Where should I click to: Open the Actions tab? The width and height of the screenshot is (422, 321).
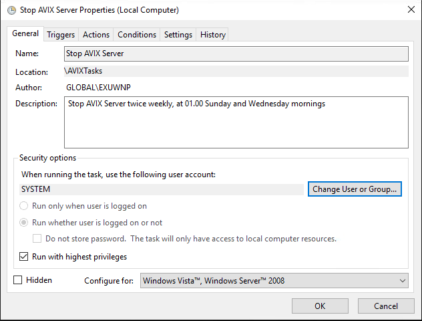point(96,35)
